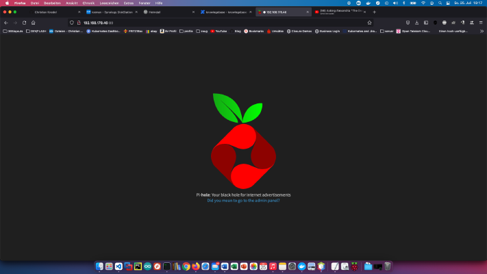487x274 pixels.
Task: Open the Firefox downloads panel
Action: (x=417, y=23)
